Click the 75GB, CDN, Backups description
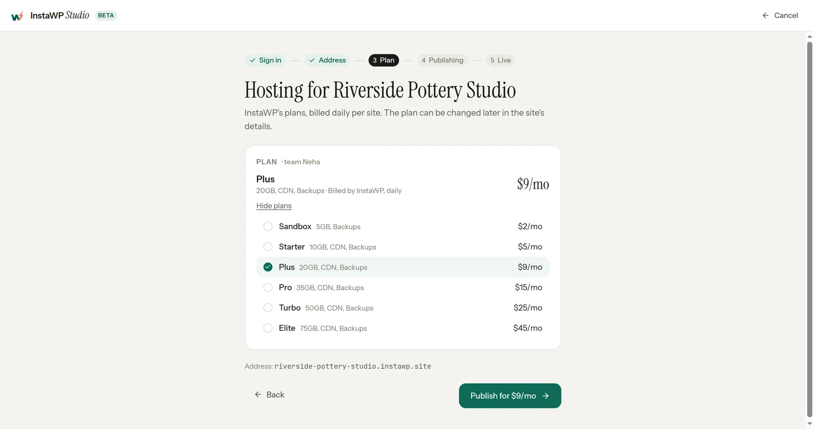Viewport: 814px width, 429px height. [x=333, y=328]
